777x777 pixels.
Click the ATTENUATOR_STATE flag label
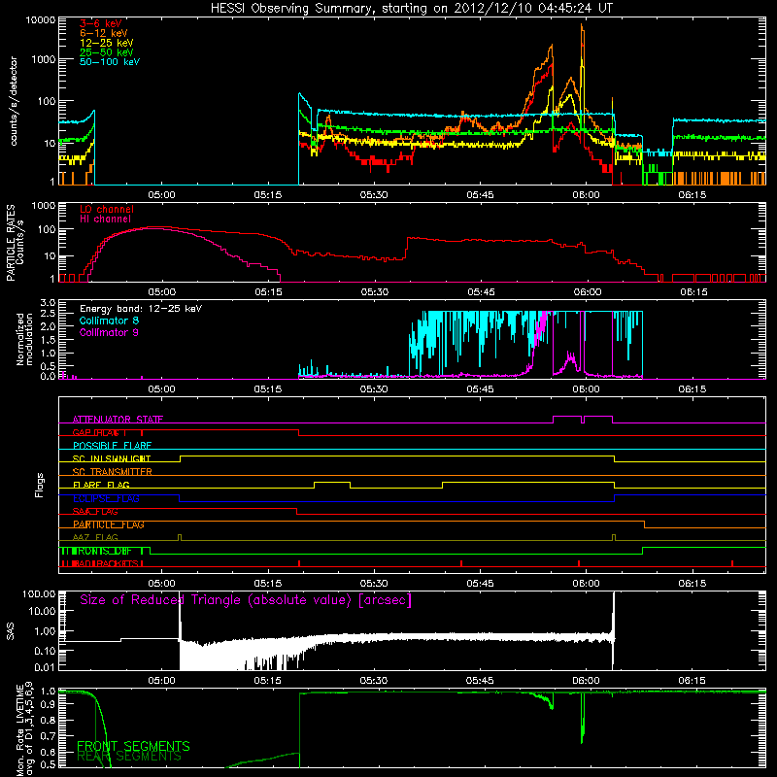(x=118, y=420)
